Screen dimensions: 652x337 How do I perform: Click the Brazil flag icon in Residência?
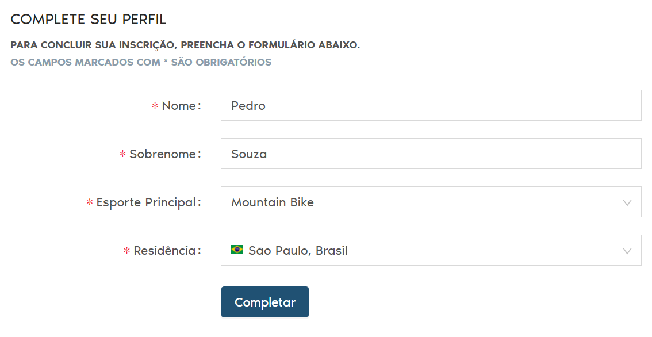237,250
